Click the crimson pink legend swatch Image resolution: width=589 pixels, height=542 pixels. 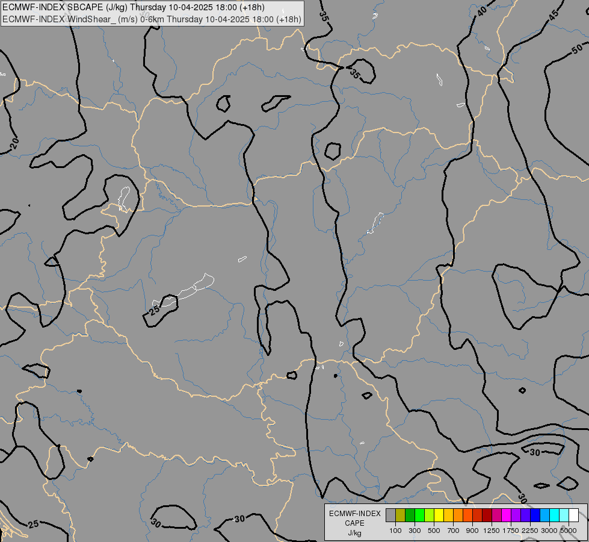pyautogui.click(x=496, y=515)
